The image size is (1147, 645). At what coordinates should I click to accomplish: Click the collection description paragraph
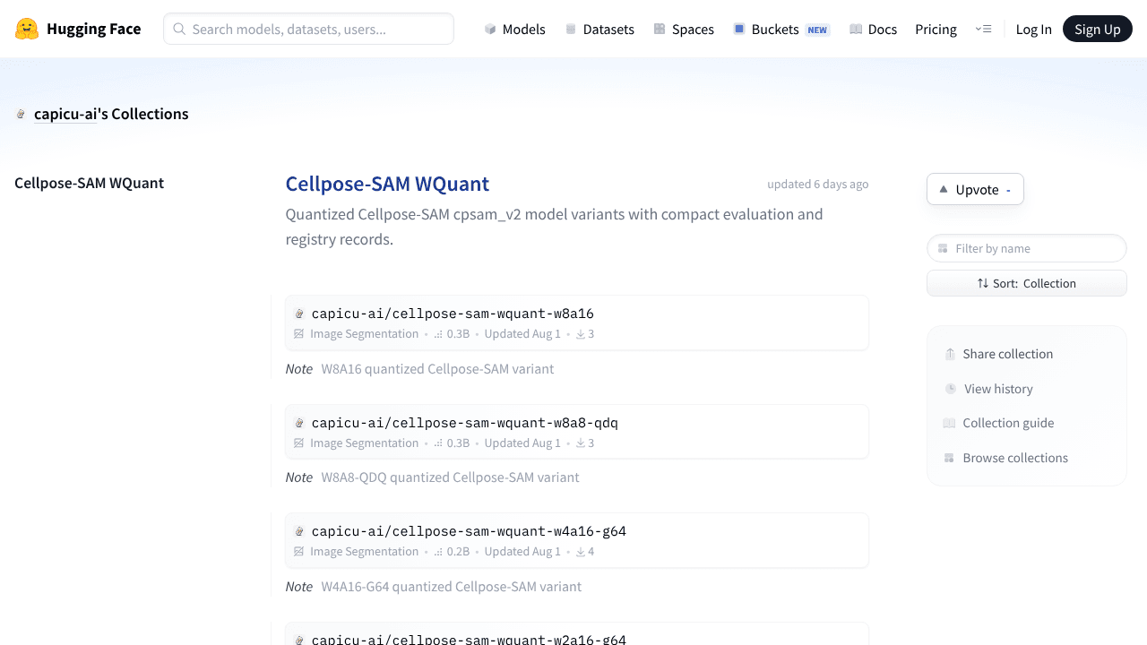coord(554,227)
